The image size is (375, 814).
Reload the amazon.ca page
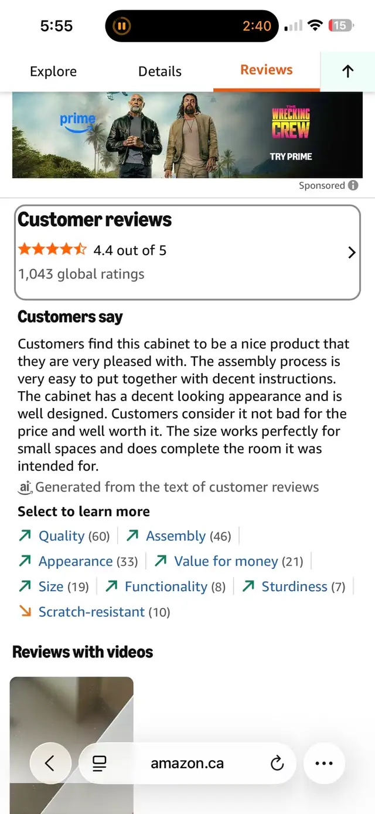click(x=277, y=763)
